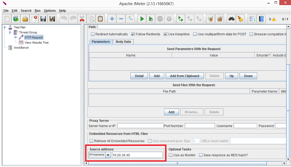
Task: Collapse all nodes with minus icon
Action: tap(121, 19)
